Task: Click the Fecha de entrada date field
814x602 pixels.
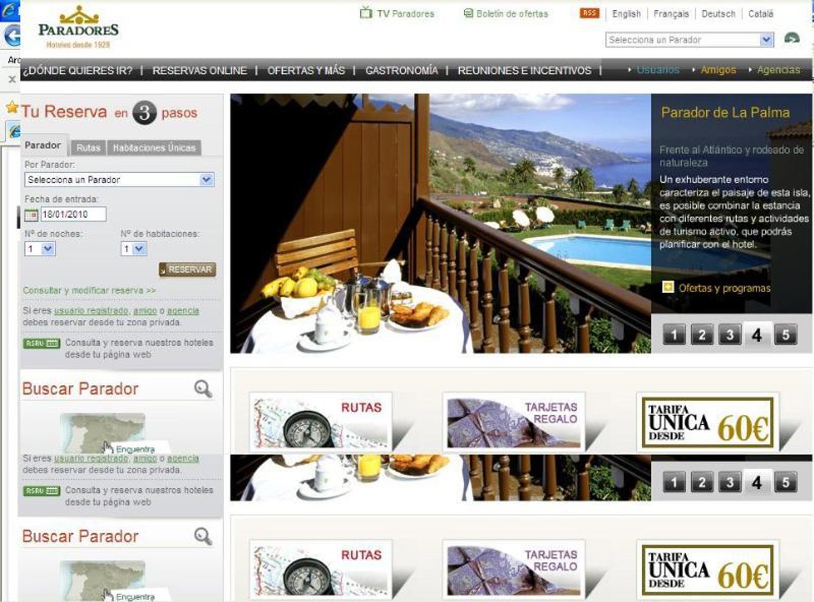Action: tap(73, 215)
